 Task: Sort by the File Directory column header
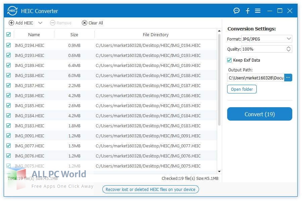click(x=155, y=35)
